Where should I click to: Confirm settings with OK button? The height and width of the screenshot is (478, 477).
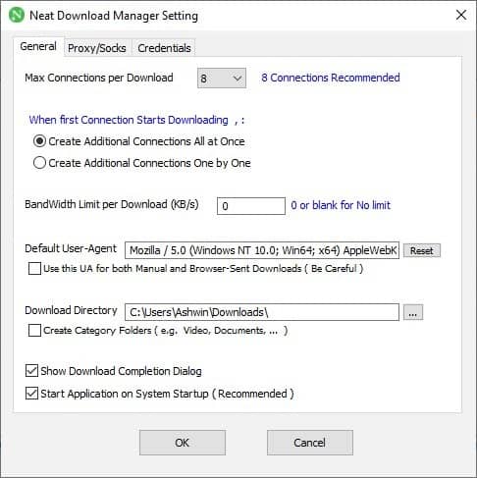pyautogui.click(x=183, y=443)
